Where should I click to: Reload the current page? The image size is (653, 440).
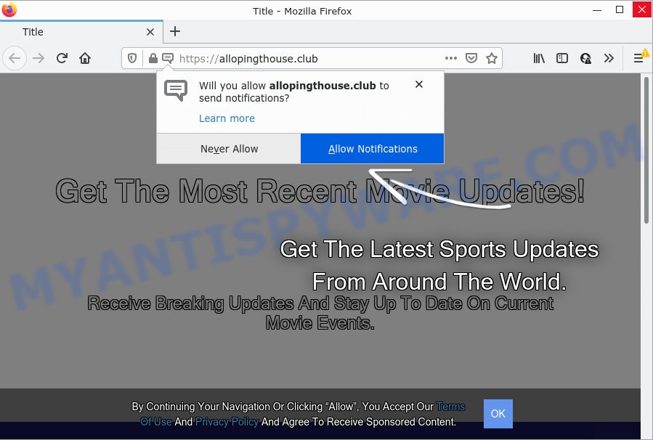(62, 58)
